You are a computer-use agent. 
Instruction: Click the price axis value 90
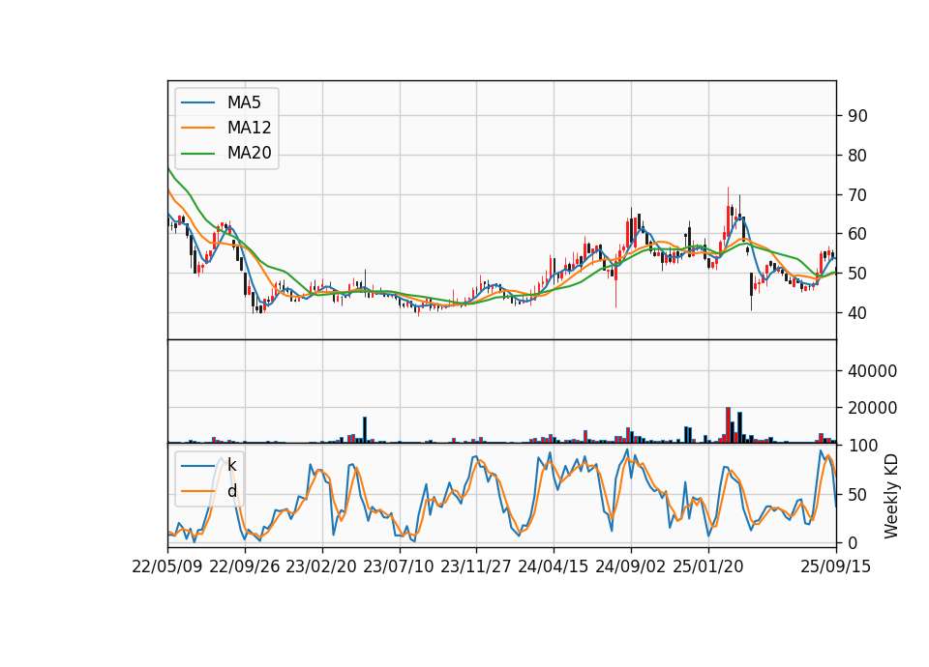(x=858, y=116)
